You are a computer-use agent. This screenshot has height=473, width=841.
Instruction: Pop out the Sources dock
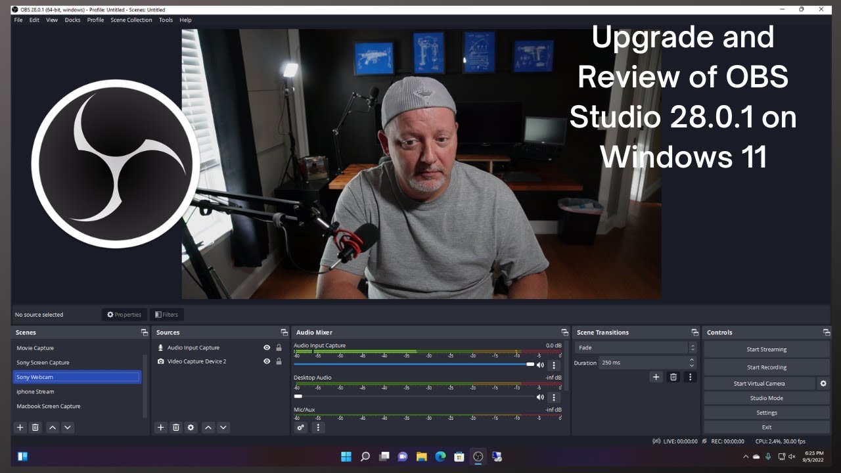284,332
